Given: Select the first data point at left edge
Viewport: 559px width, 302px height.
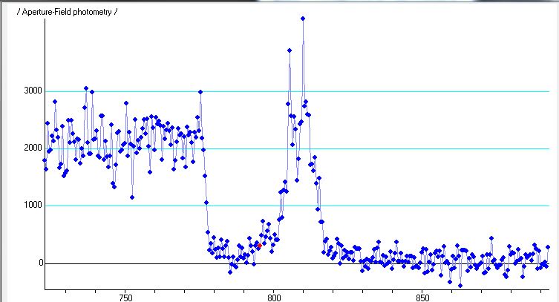Looking at the screenshot, I should point(45,160).
